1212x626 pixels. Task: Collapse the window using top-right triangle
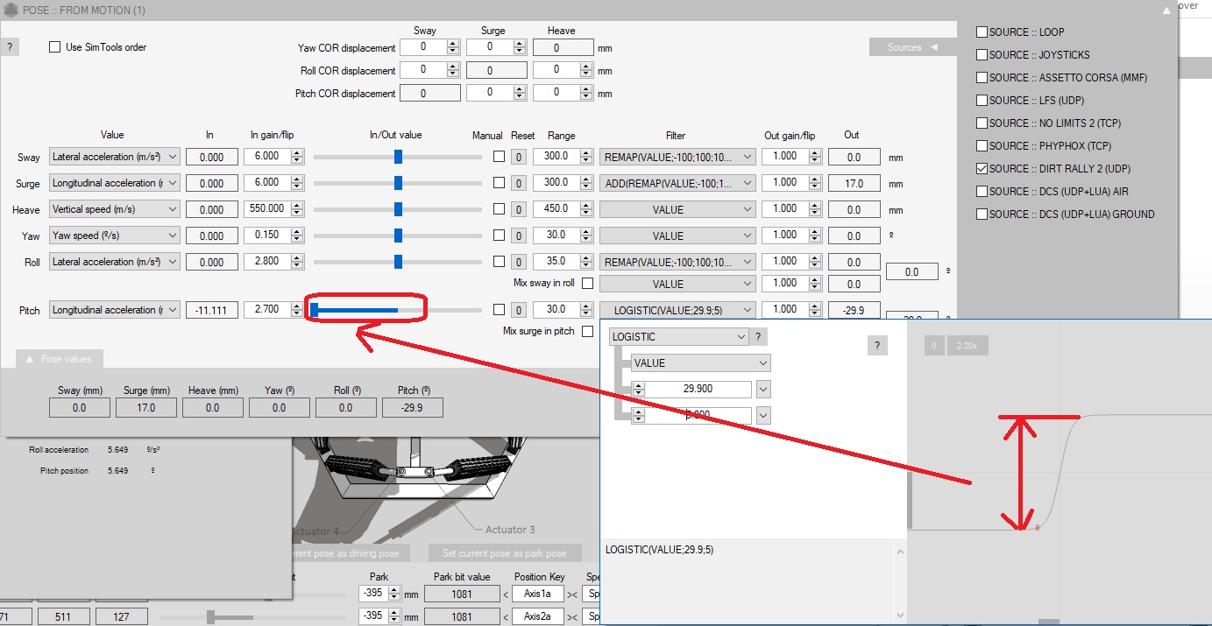tap(1166, 11)
